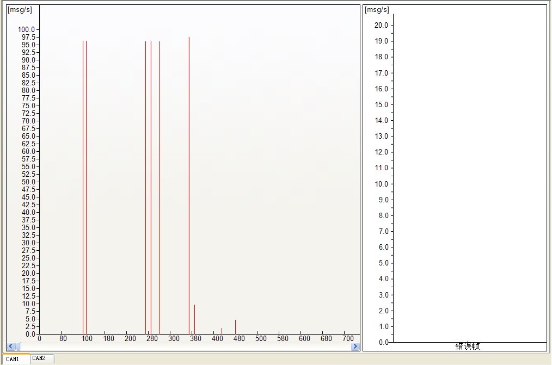552x365 pixels.
Task: Click the 100.0 value on left axis
Action: tap(27, 29)
